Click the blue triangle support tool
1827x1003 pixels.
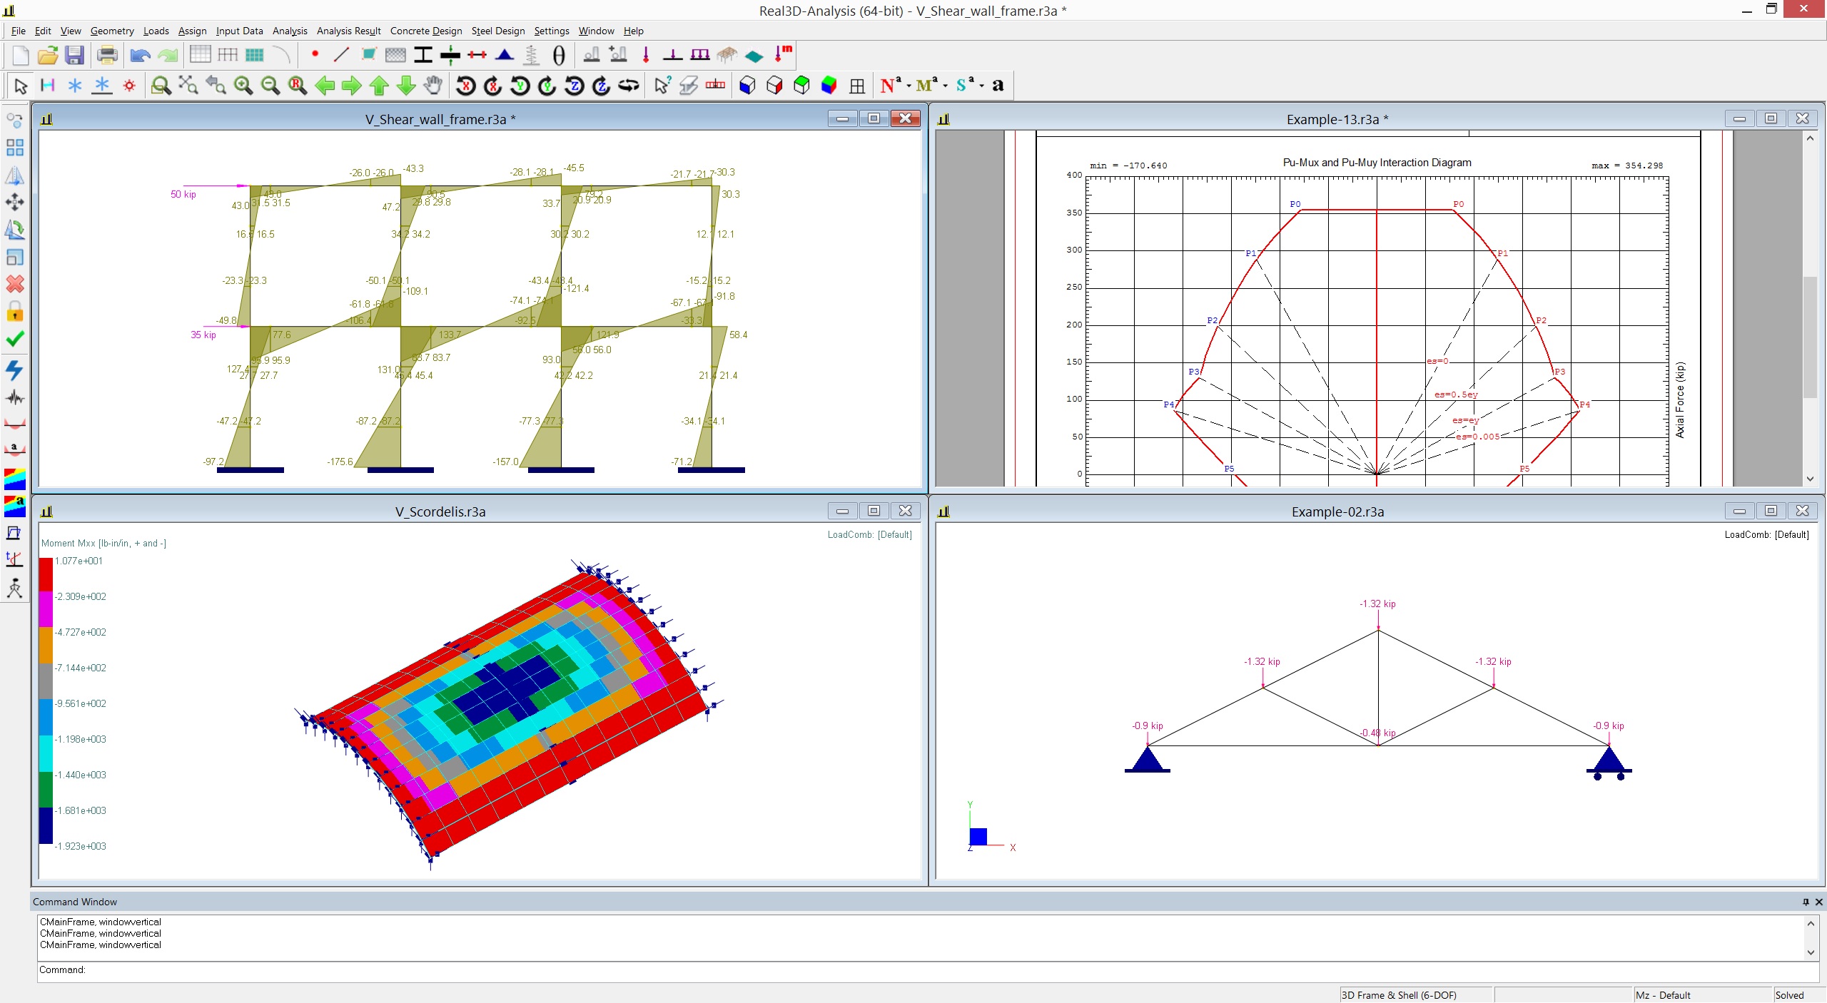click(x=505, y=55)
